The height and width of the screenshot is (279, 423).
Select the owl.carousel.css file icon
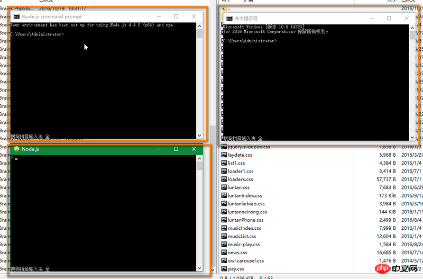[x=224, y=260]
